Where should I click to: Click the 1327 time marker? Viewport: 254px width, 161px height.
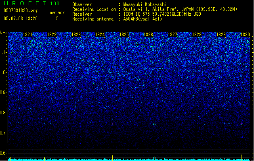click(x=173, y=34)
